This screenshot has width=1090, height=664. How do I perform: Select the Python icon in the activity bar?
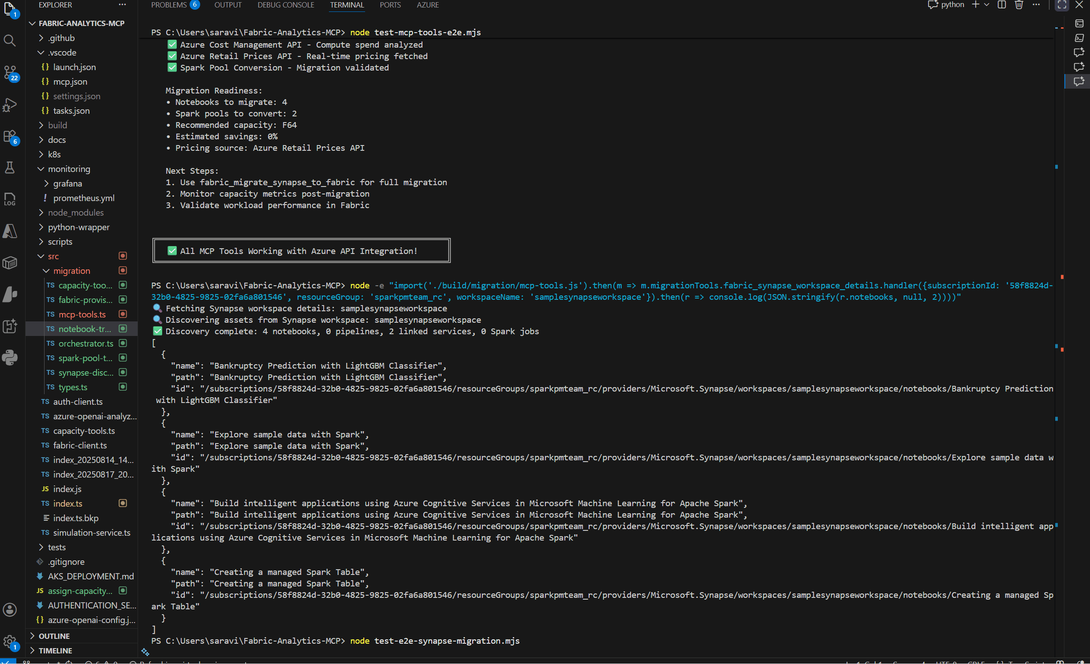click(x=10, y=358)
